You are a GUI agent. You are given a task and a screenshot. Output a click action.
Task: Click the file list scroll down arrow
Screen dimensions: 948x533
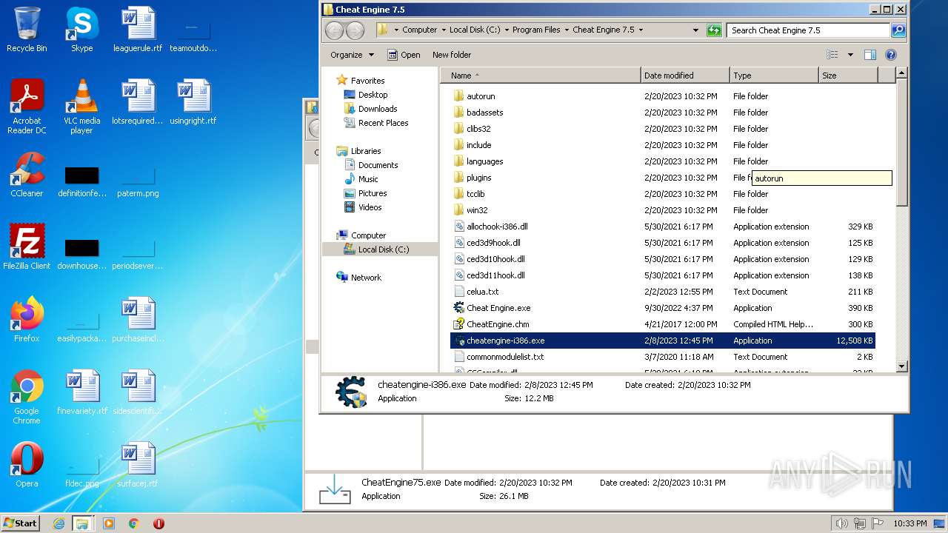pos(901,366)
